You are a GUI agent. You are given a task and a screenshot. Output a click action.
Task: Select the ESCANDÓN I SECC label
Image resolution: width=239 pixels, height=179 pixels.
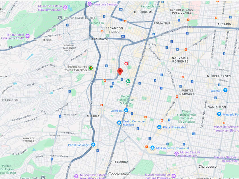click(x=114, y=30)
